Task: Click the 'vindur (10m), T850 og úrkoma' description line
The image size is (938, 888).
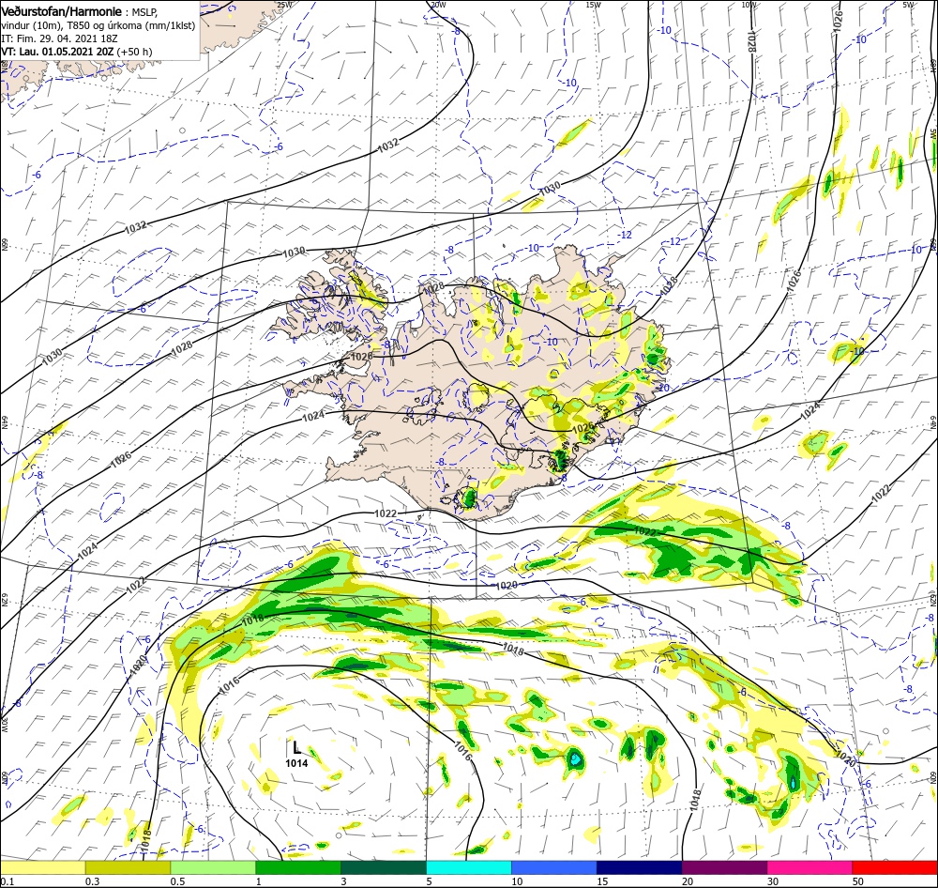Action: click(98, 25)
